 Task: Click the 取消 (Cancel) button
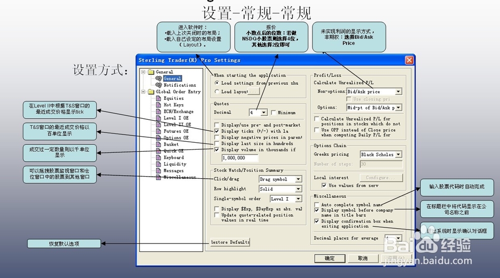tap(363, 259)
